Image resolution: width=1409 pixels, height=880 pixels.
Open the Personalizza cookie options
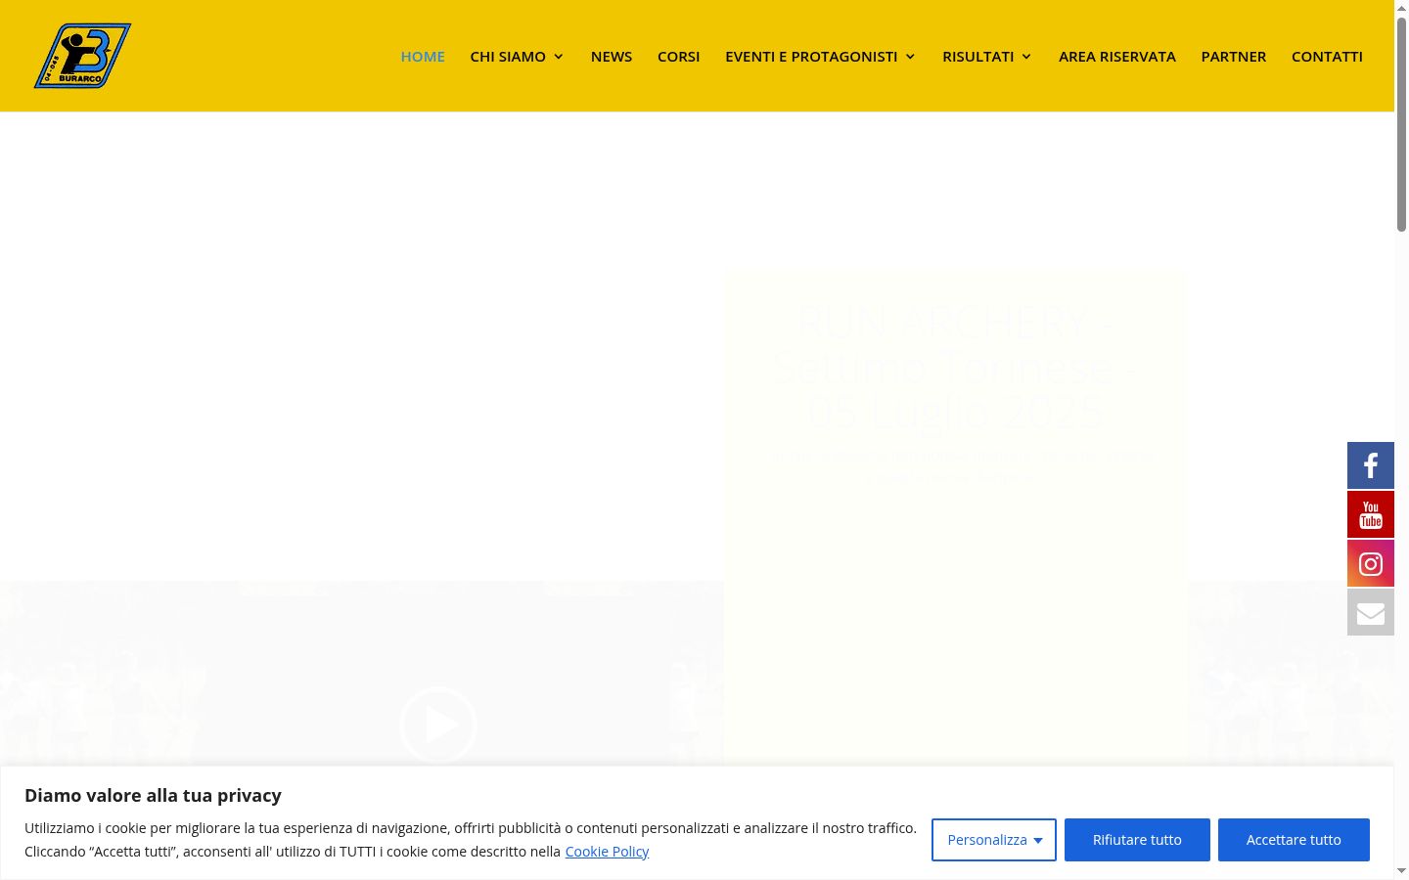coord(994,840)
